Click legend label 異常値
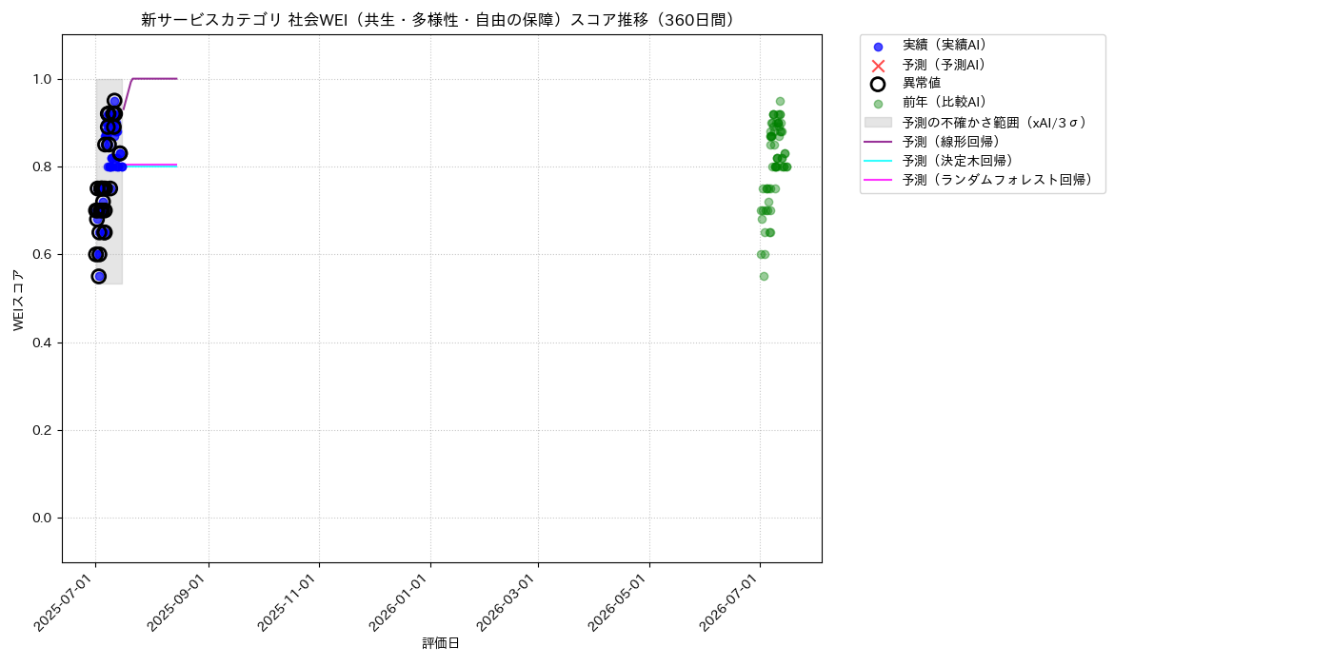This screenshot has height=666, width=1333. [922, 84]
